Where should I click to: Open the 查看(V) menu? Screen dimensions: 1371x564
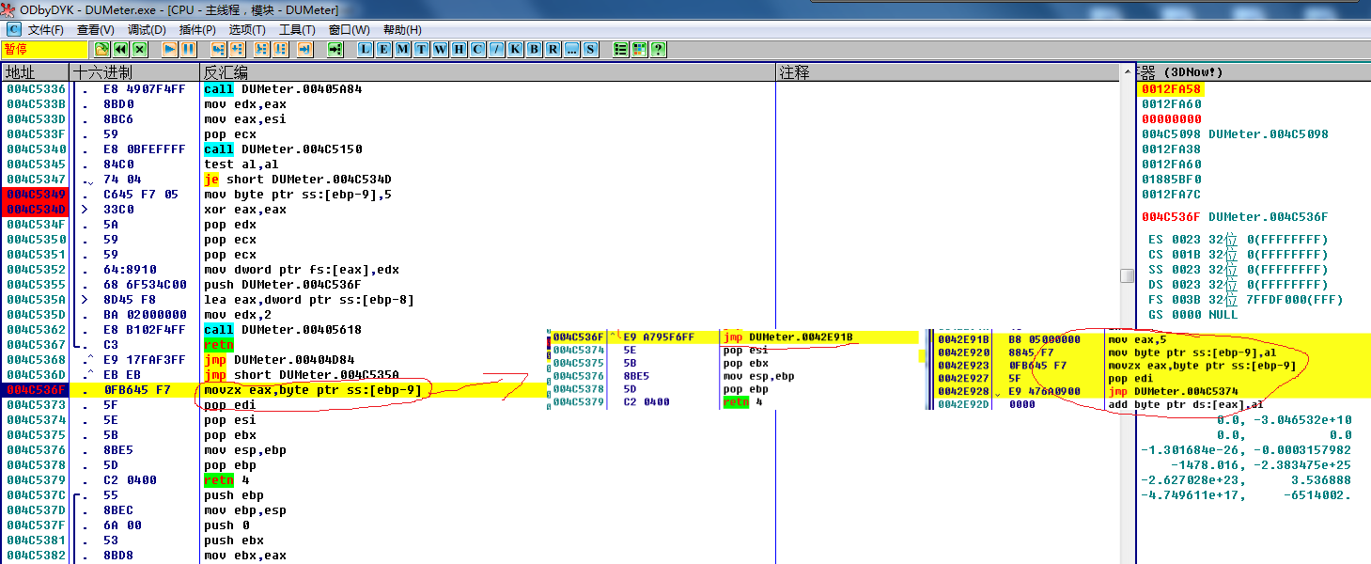[96, 30]
